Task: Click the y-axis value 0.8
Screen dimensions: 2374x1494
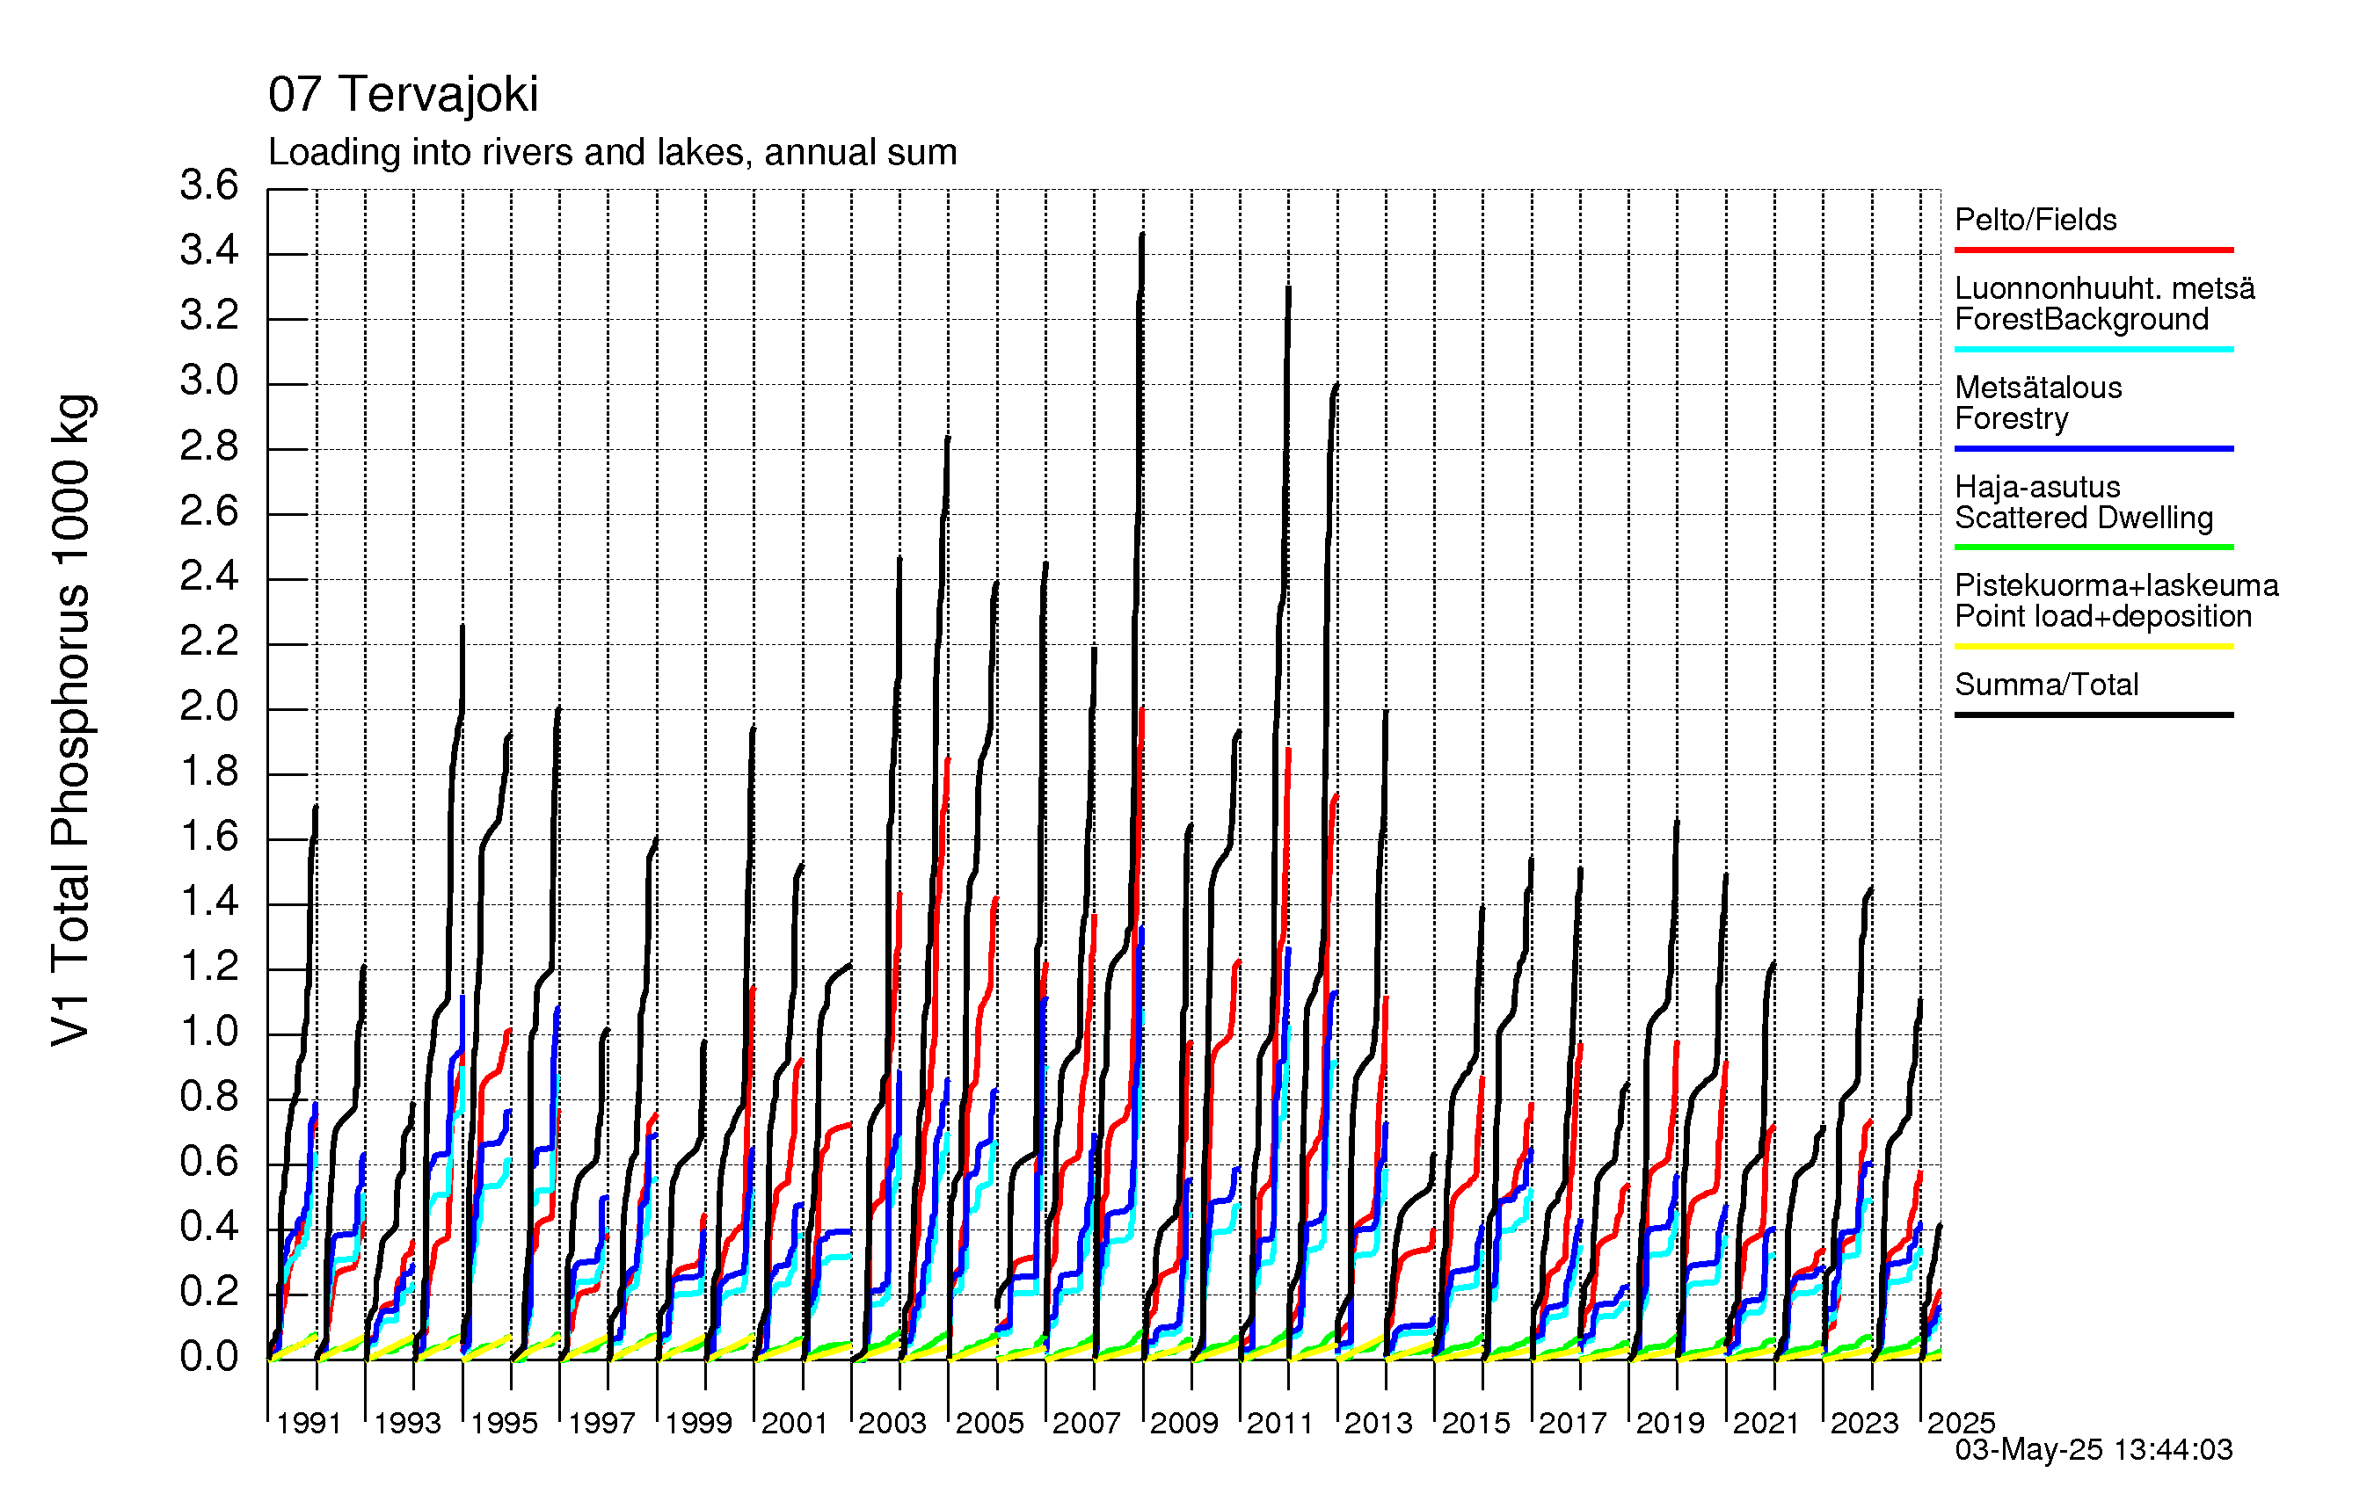Action: click(209, 1097)
